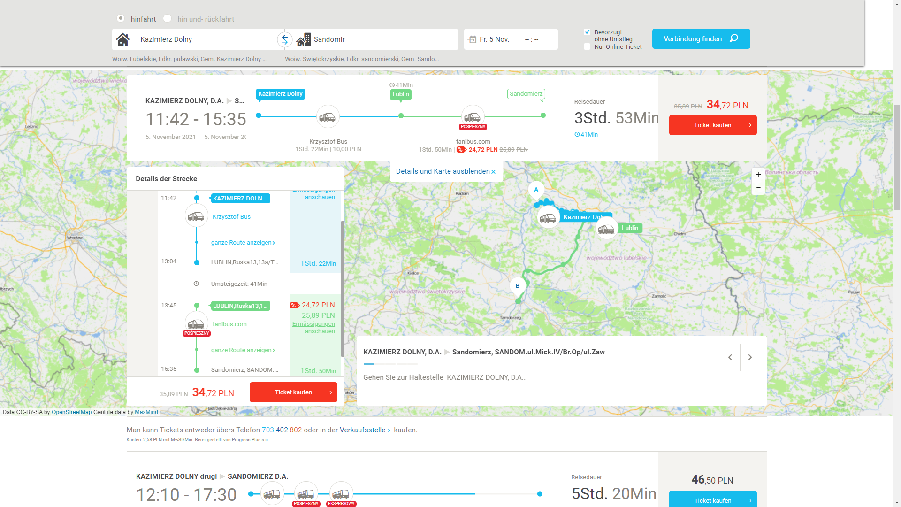Click the Verbindung finden button
Screen dimensions: 901x507
coord(701,39)
